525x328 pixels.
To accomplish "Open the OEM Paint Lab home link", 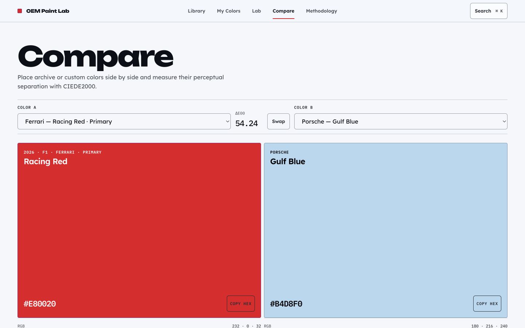I will 43,11.
